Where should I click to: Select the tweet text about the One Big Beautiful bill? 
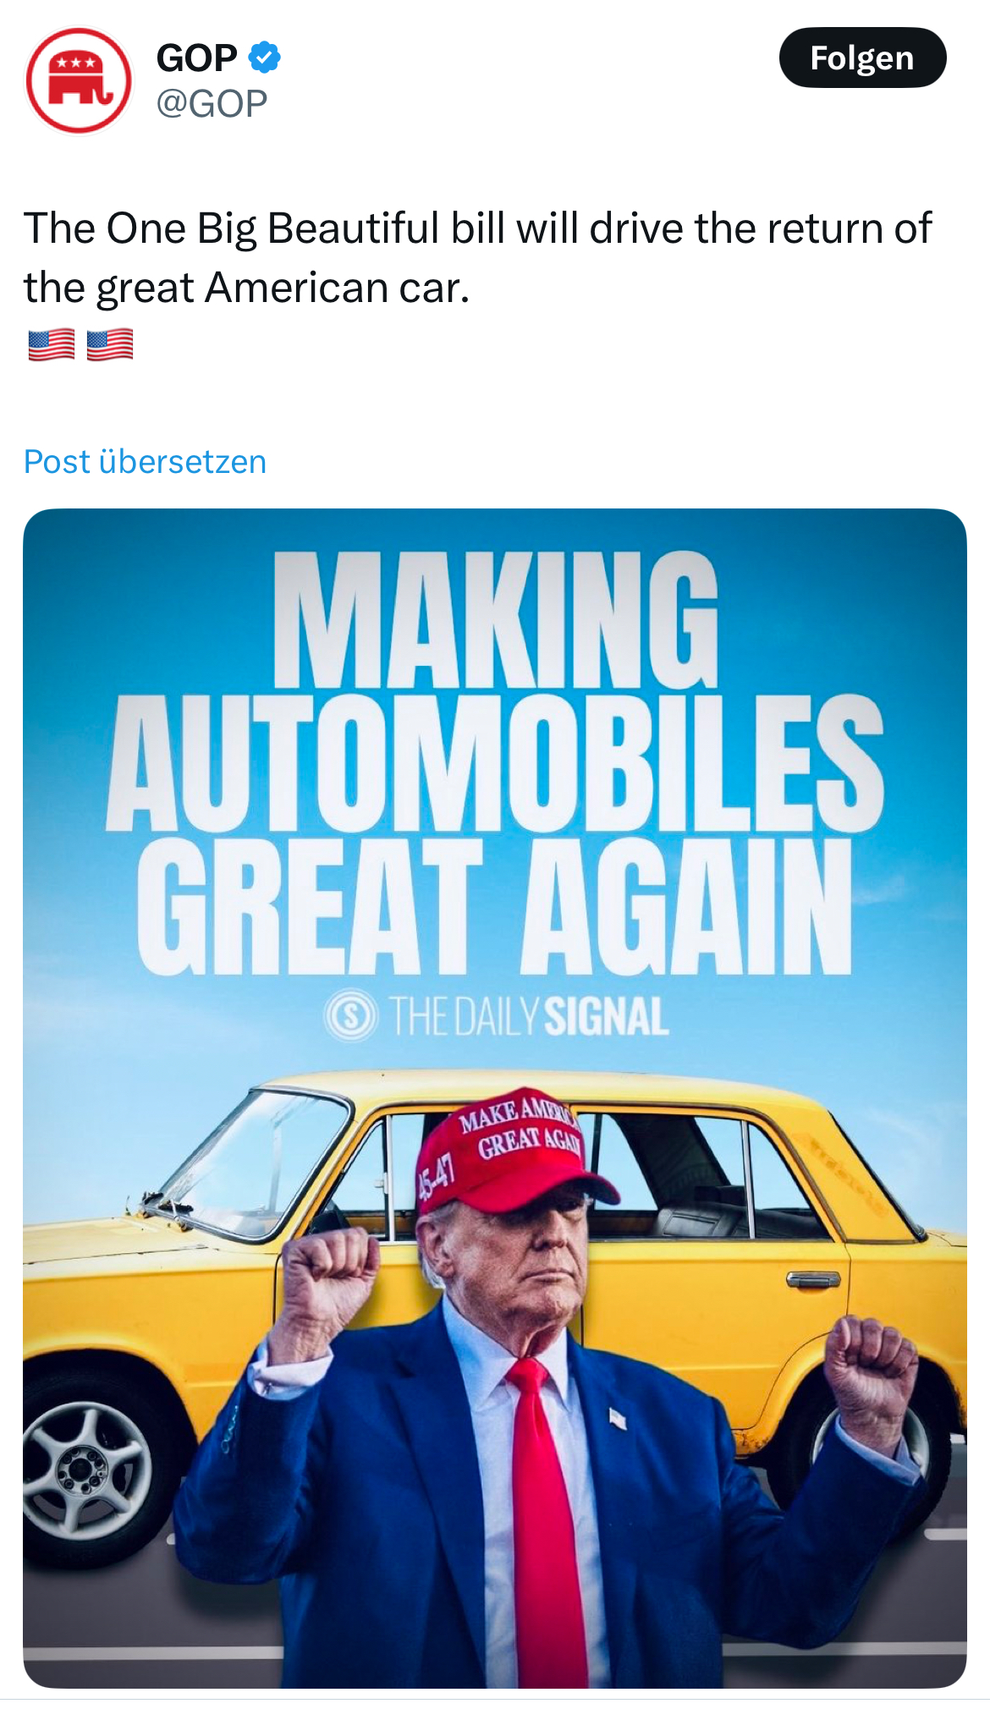[477, 257]
